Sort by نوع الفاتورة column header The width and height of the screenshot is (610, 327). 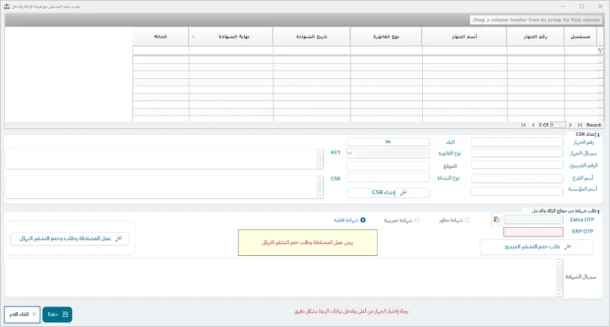tap(386, 37)
